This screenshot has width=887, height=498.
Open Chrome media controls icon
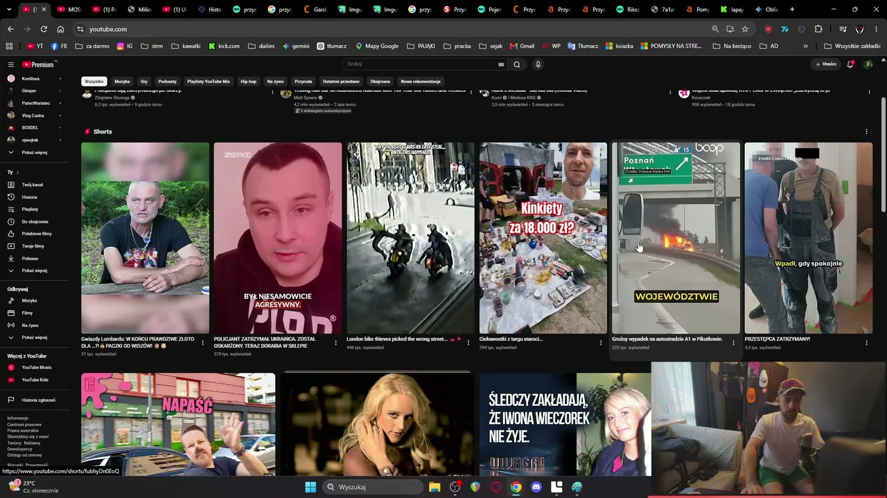point(843,29)
